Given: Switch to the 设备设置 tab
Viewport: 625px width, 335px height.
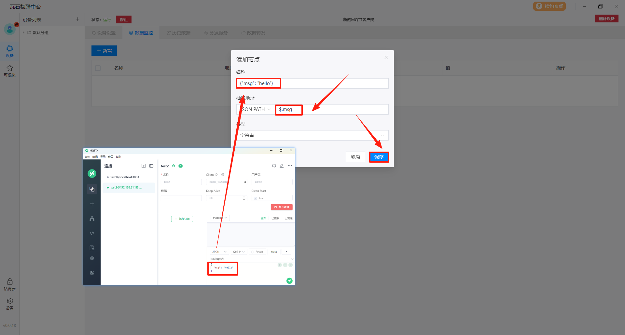Looking at the screenshot, I should (x=104, y=33).
